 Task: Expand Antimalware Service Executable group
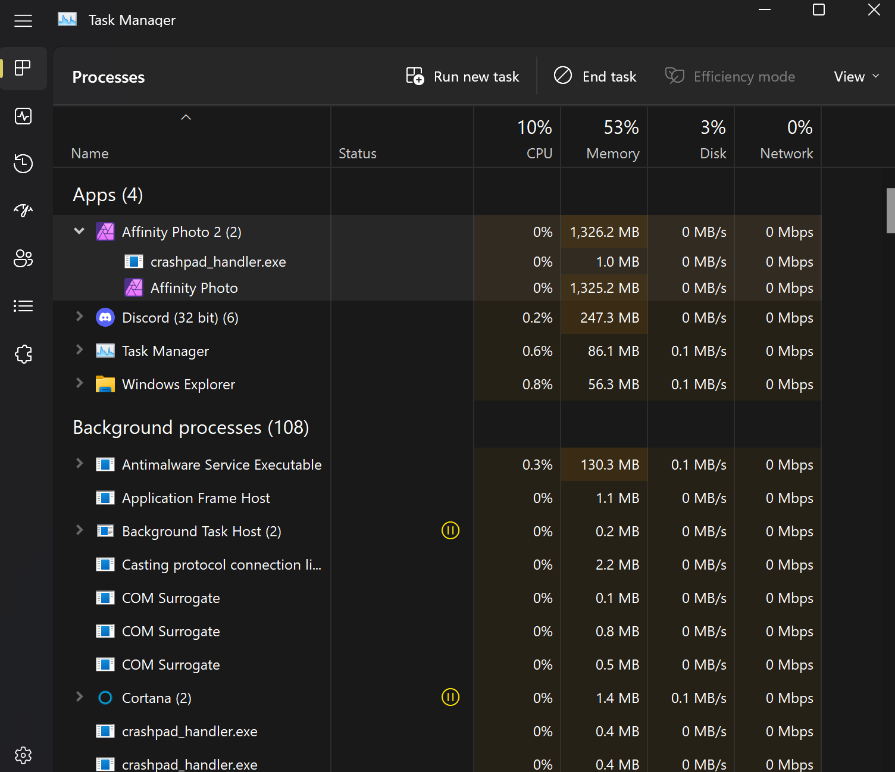(79, 464)
